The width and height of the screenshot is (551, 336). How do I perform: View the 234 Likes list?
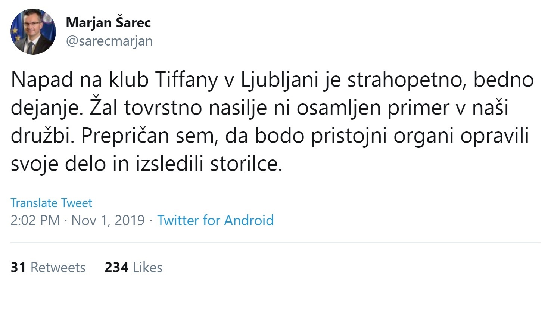point(133,267)
